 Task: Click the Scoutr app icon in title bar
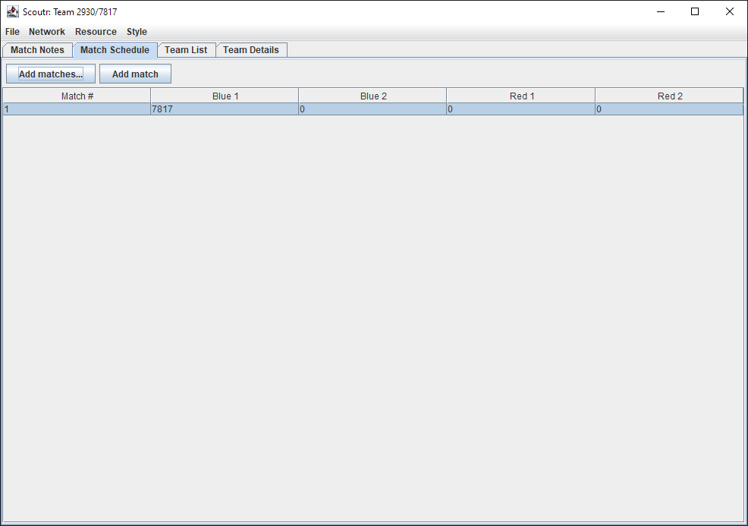pyautogui.click(x=12, y=11)
